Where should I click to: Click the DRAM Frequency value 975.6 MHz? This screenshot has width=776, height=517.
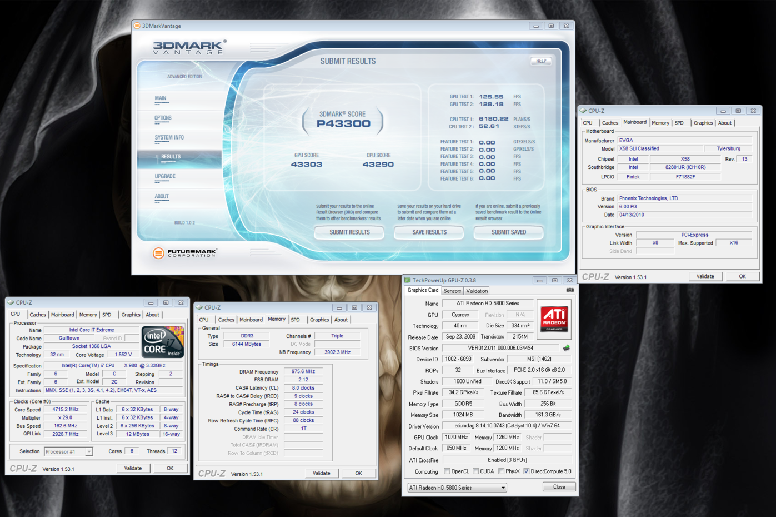[x=303, y=372]
